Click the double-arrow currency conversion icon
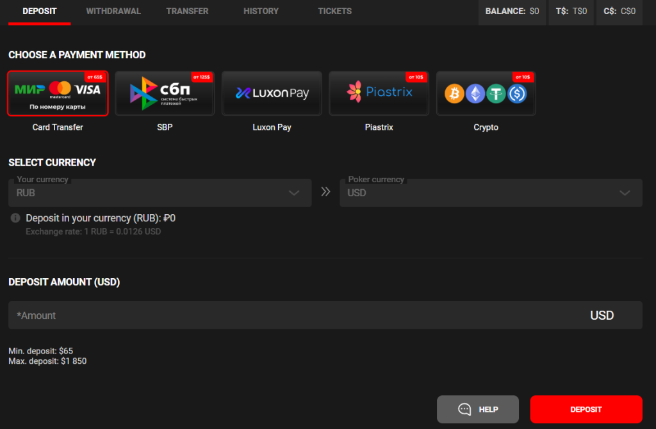This screenshot has height=429, width=656. (325, 192)
